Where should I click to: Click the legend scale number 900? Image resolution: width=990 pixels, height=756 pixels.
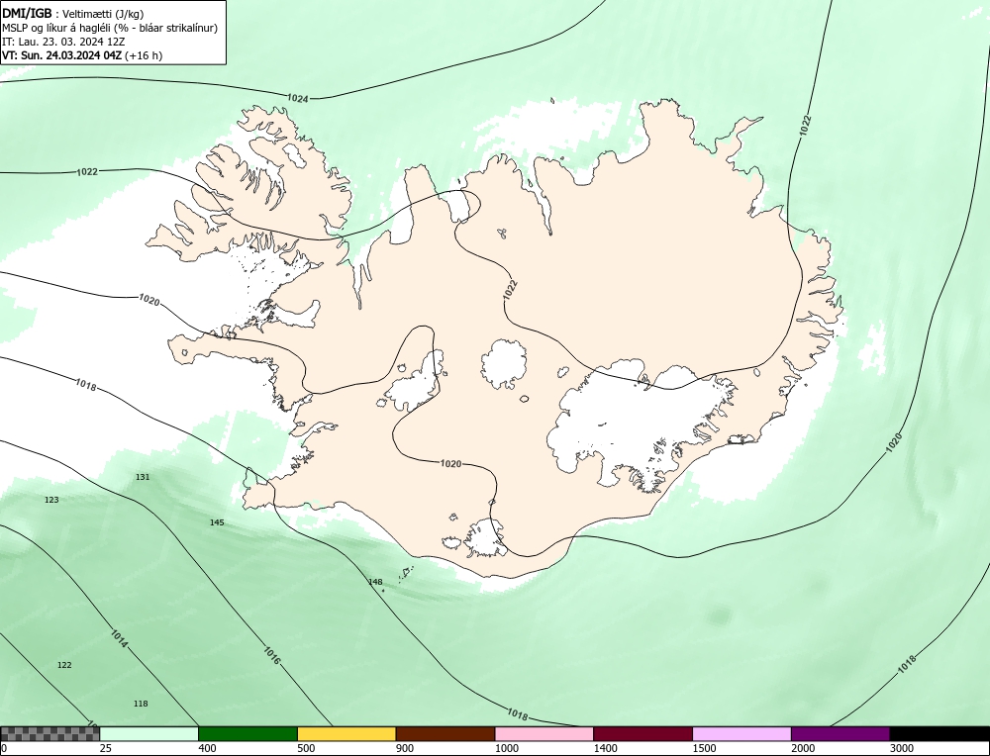pyautogui.click(x=405, y=748)
